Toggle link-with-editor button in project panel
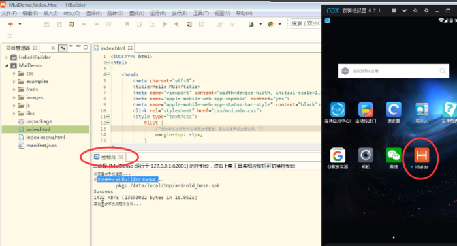This screenshot has height=246, width=457. (x=63, y=48)
